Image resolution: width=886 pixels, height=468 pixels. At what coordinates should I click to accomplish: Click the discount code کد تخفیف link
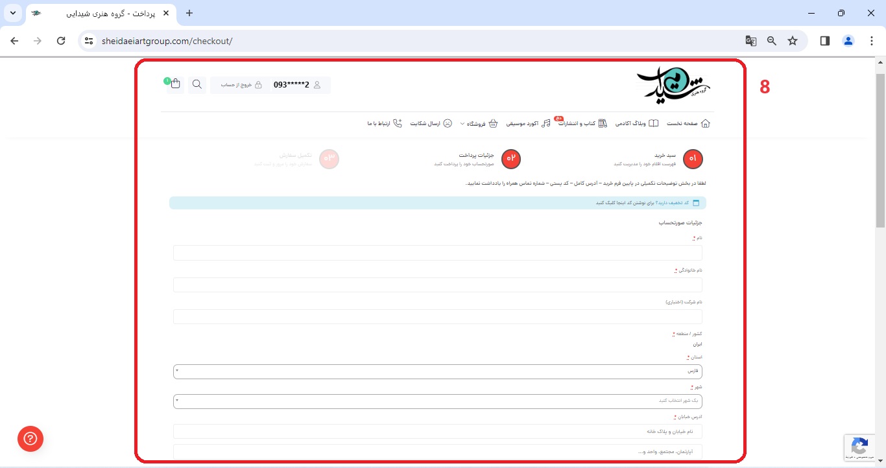click(672, 203)
